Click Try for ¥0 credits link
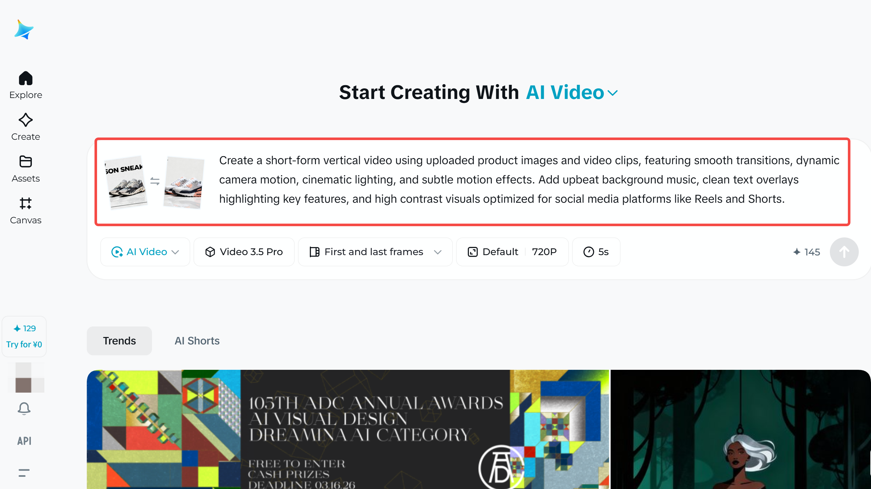 coord(24,344)
